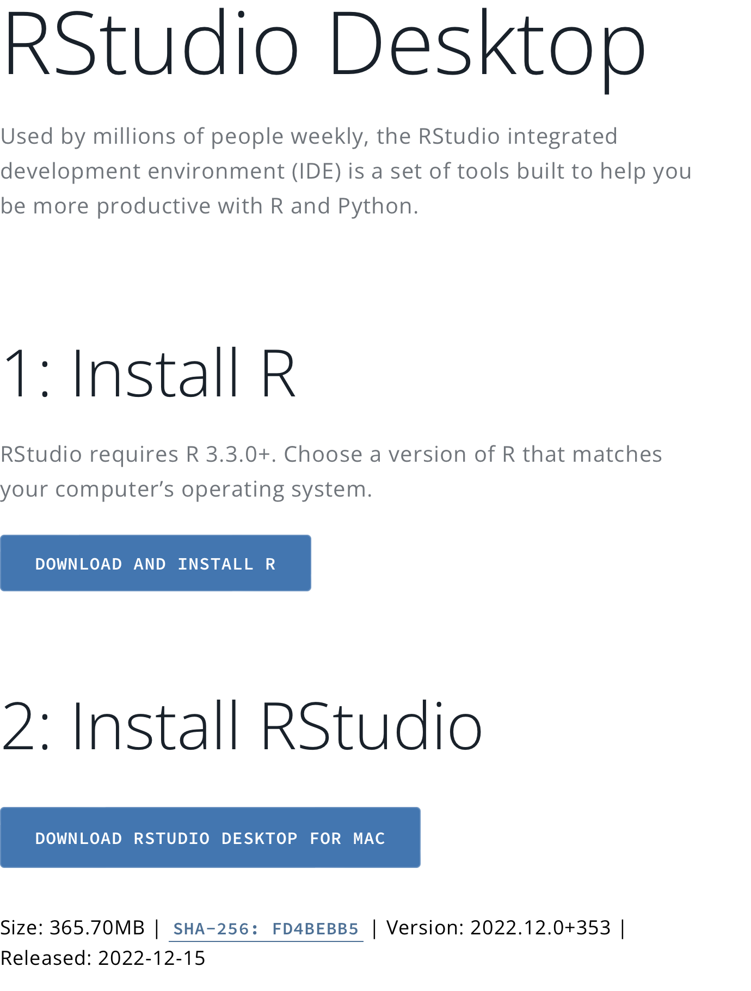
Task: Click the "R 3.3.0+" requirement text
Action: click(x=228, y=455)
